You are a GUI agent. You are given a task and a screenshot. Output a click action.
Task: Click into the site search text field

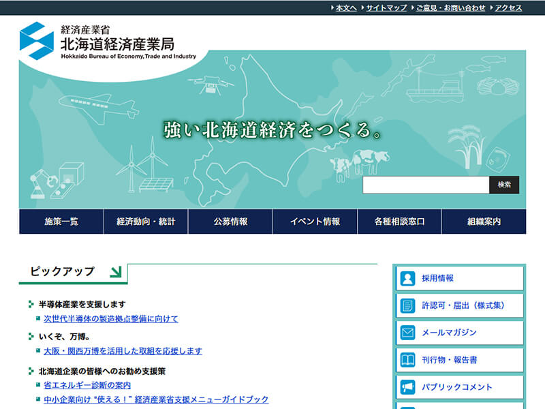(426, 185)
